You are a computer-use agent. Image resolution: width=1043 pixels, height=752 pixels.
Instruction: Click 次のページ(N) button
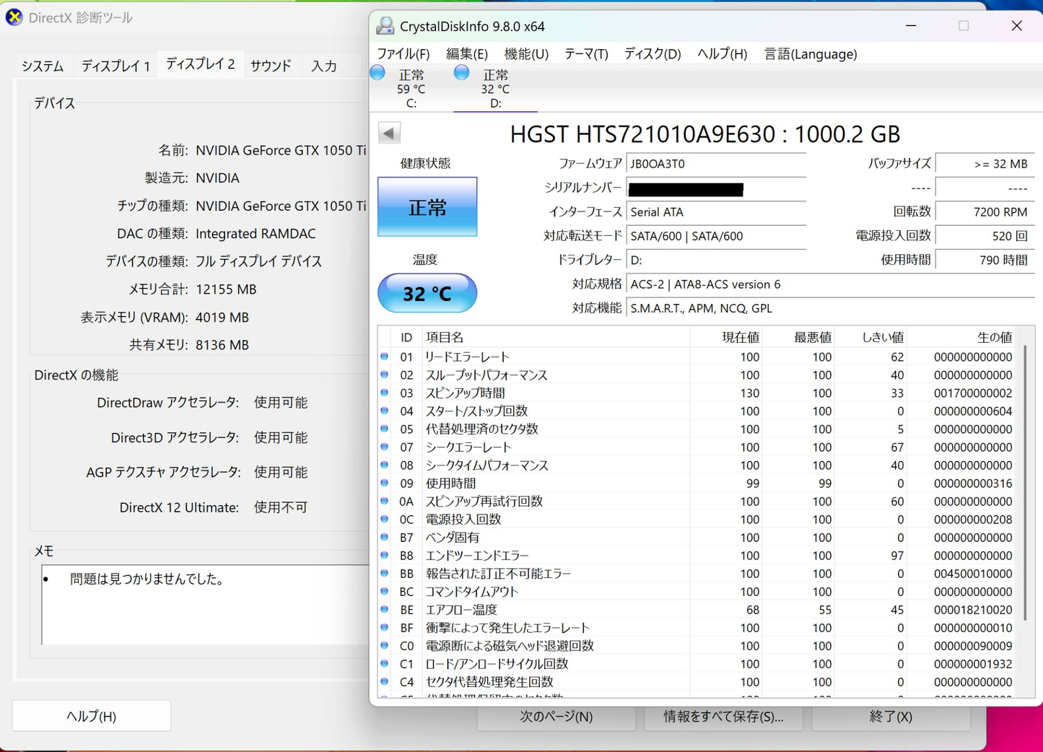(x=557, y=717)
